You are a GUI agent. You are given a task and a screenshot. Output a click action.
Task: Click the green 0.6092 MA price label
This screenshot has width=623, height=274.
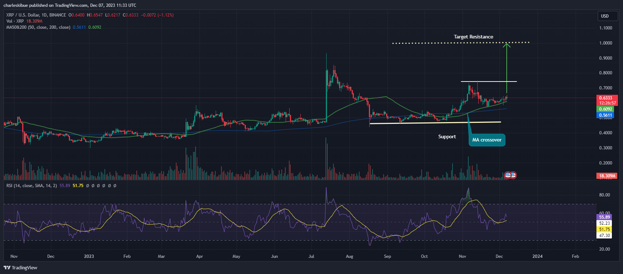[606, 109]
